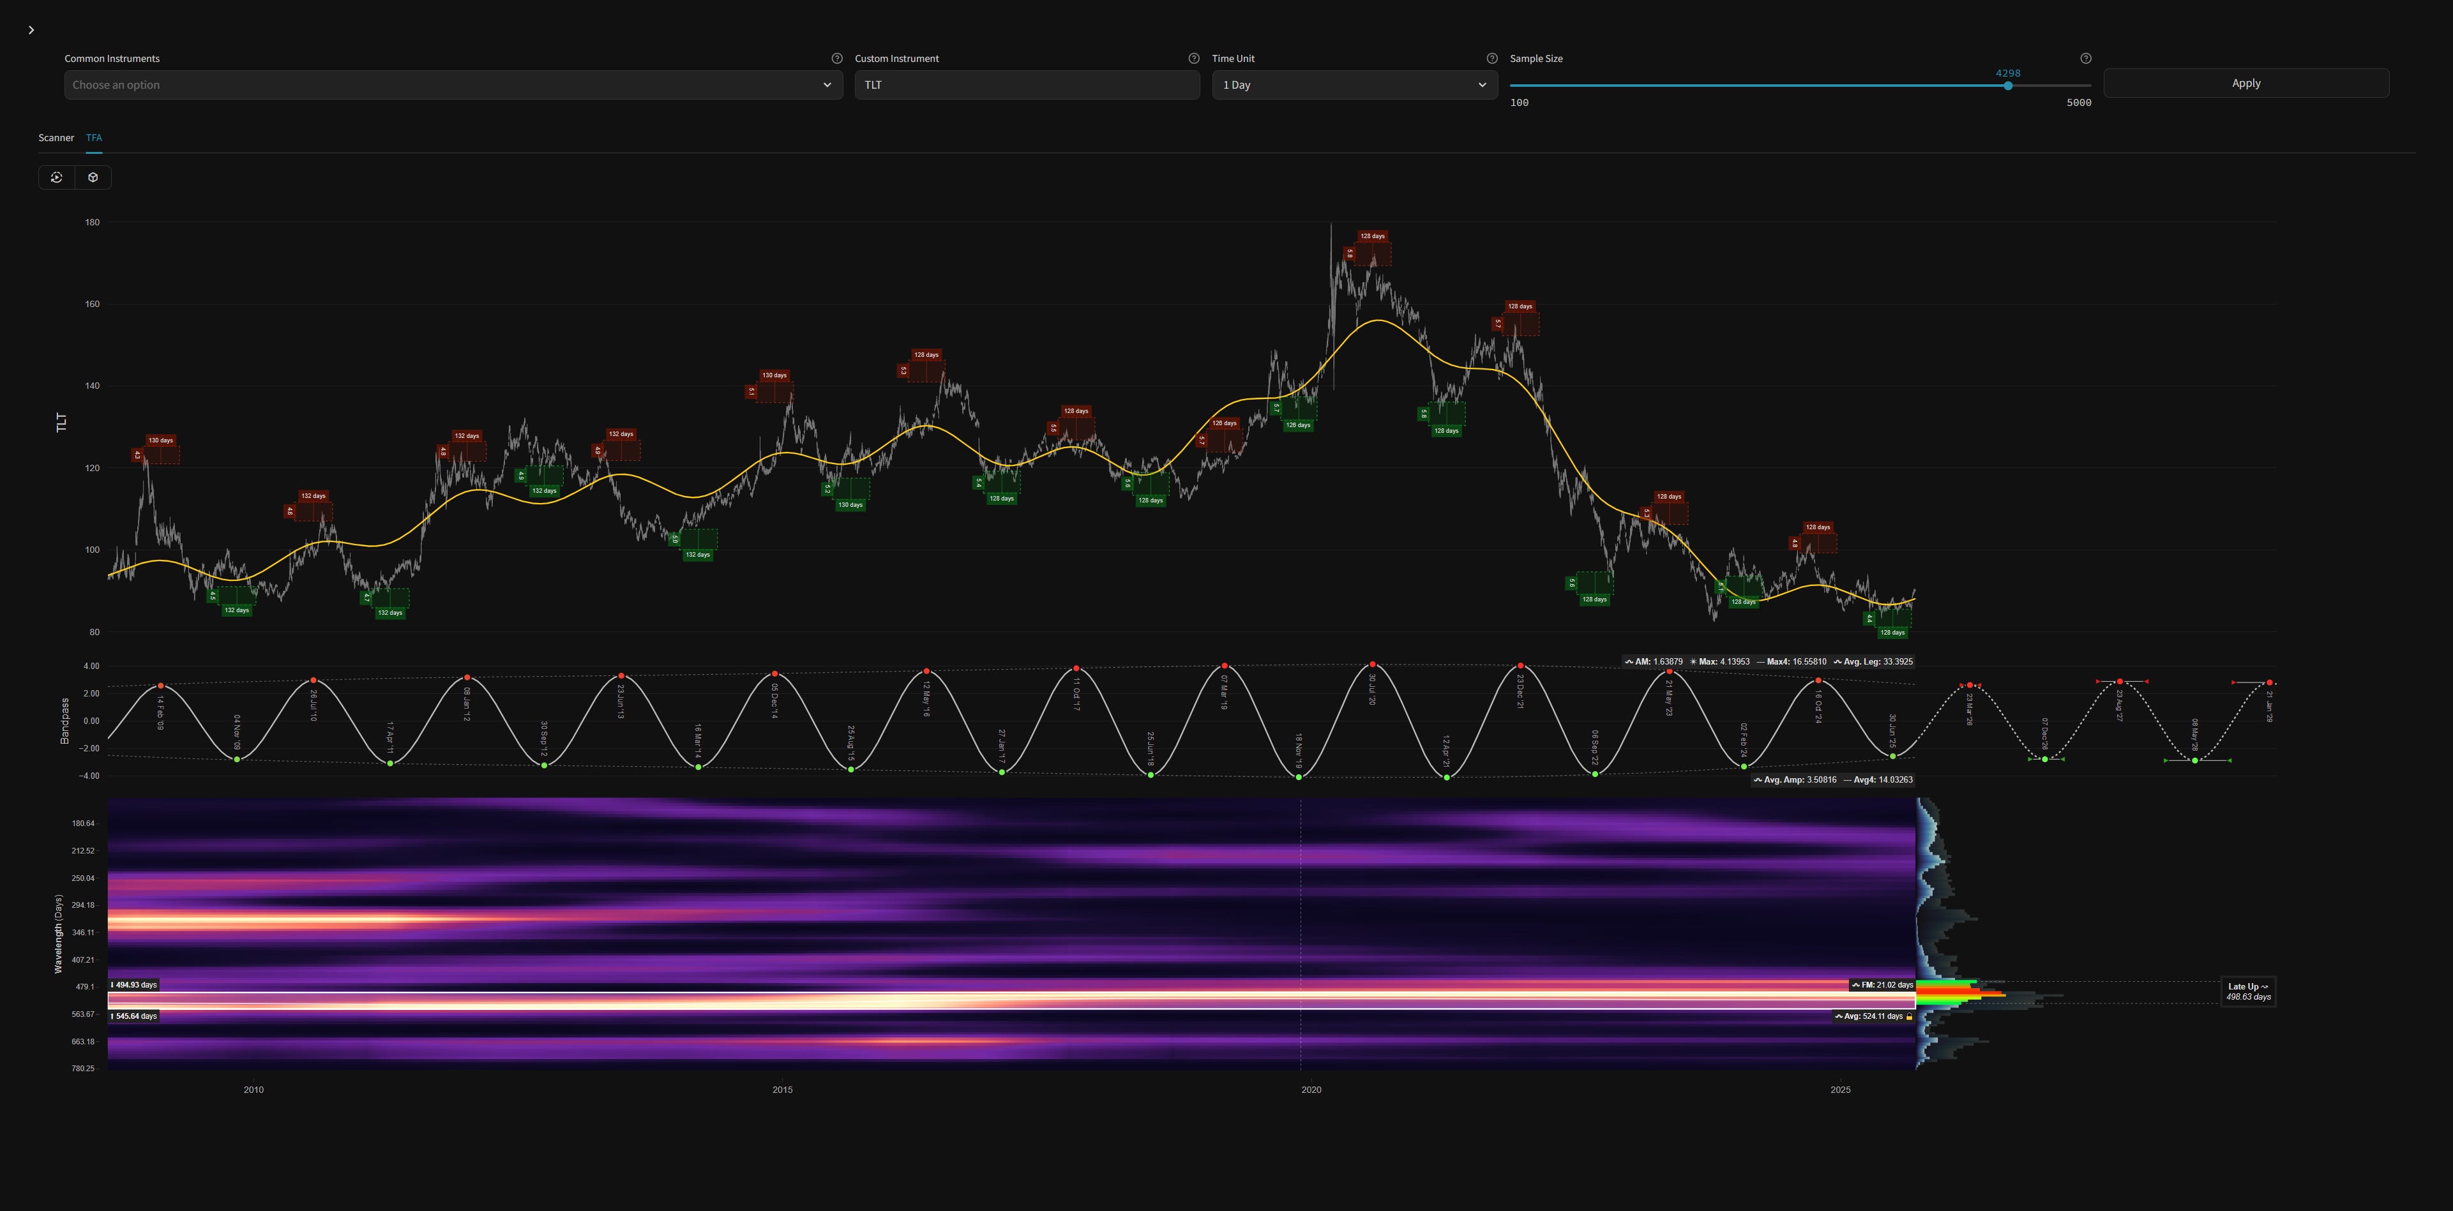The image size is (2453, 1211).
Task: Click help icon beside Sample Size
Action: point(2085,58)
